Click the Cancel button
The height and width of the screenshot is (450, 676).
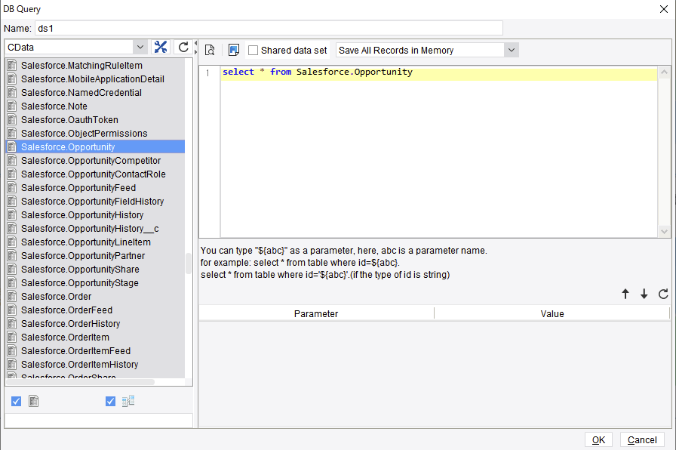[x=642, y=439]
